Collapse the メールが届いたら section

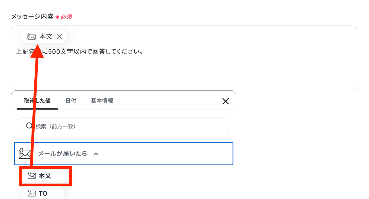tap(124, 154)
